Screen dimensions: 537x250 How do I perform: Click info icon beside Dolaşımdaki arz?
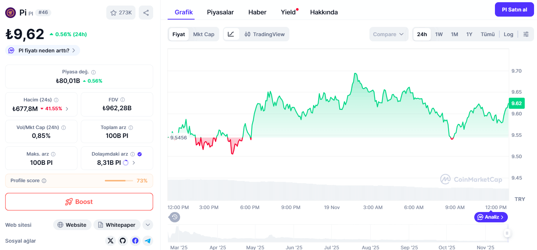[x=133, y=154]
